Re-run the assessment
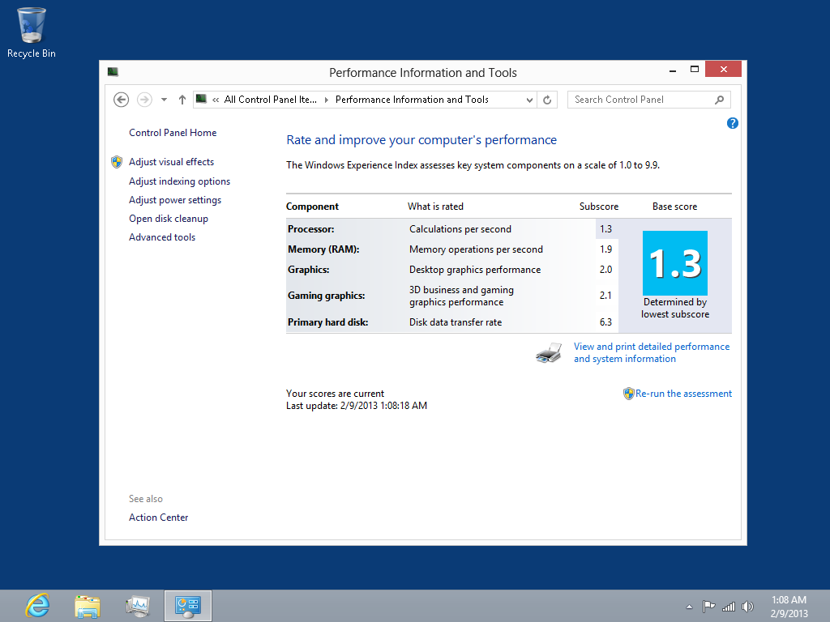This screenshot has width=830, height=622. pos(683,394)
